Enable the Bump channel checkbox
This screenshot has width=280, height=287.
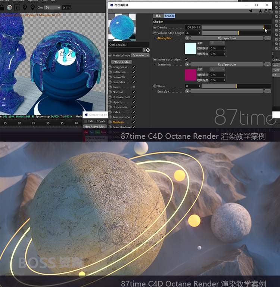(134, 87)
